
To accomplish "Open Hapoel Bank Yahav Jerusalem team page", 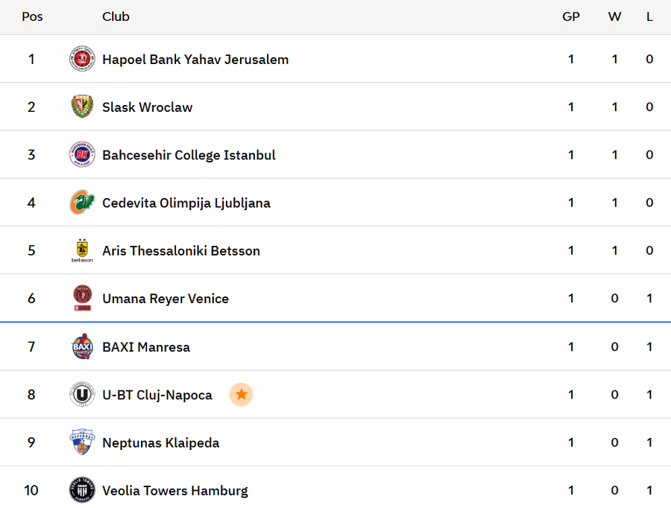I will tap(195, 60).
